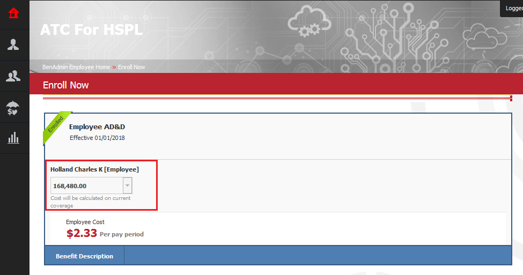Click the Holland Charles K [Employee] label

[x=94, y=169]
